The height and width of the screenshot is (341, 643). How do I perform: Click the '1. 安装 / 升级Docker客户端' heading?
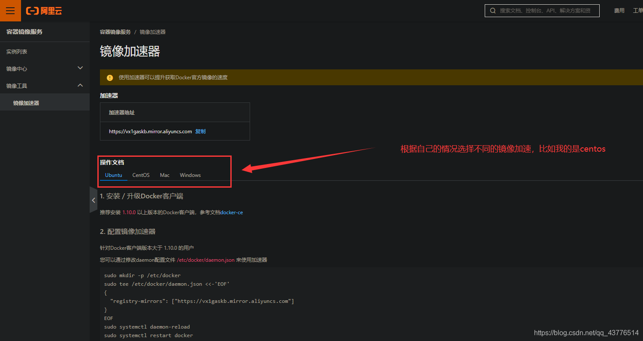[142, 196]
